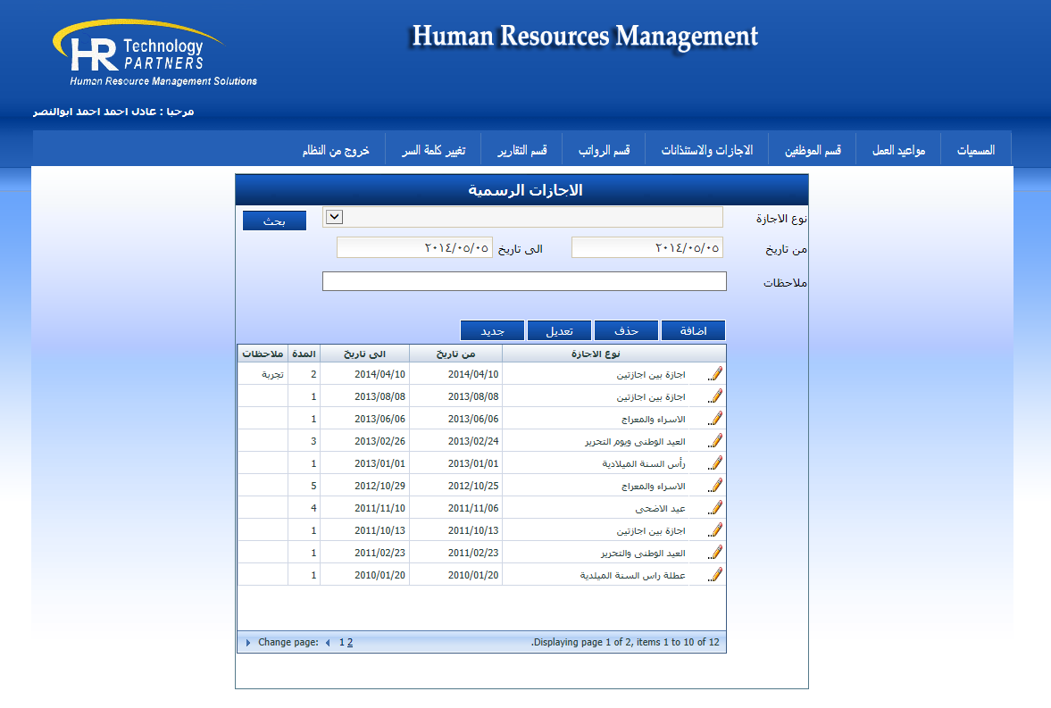Image resolution: width=1051 pixels, height=708 pixels.
Task: Click خروج من النظام to log out
Action: (336, 150)
